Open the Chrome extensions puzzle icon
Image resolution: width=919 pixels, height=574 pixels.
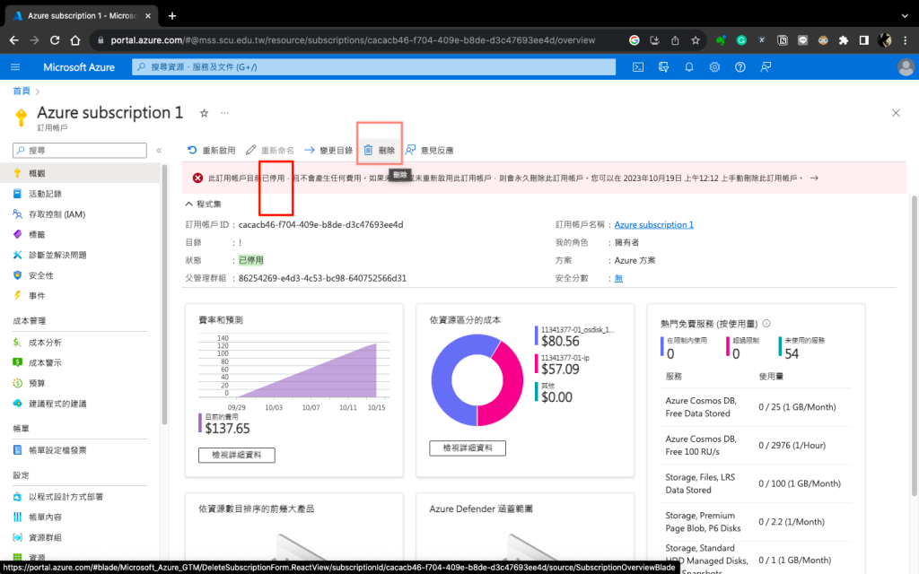(844, 39)
